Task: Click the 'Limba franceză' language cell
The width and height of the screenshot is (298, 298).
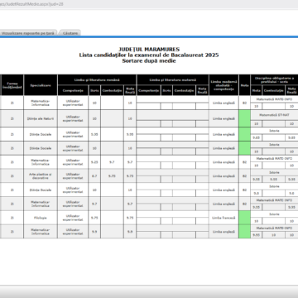Action: click(223, 218)
